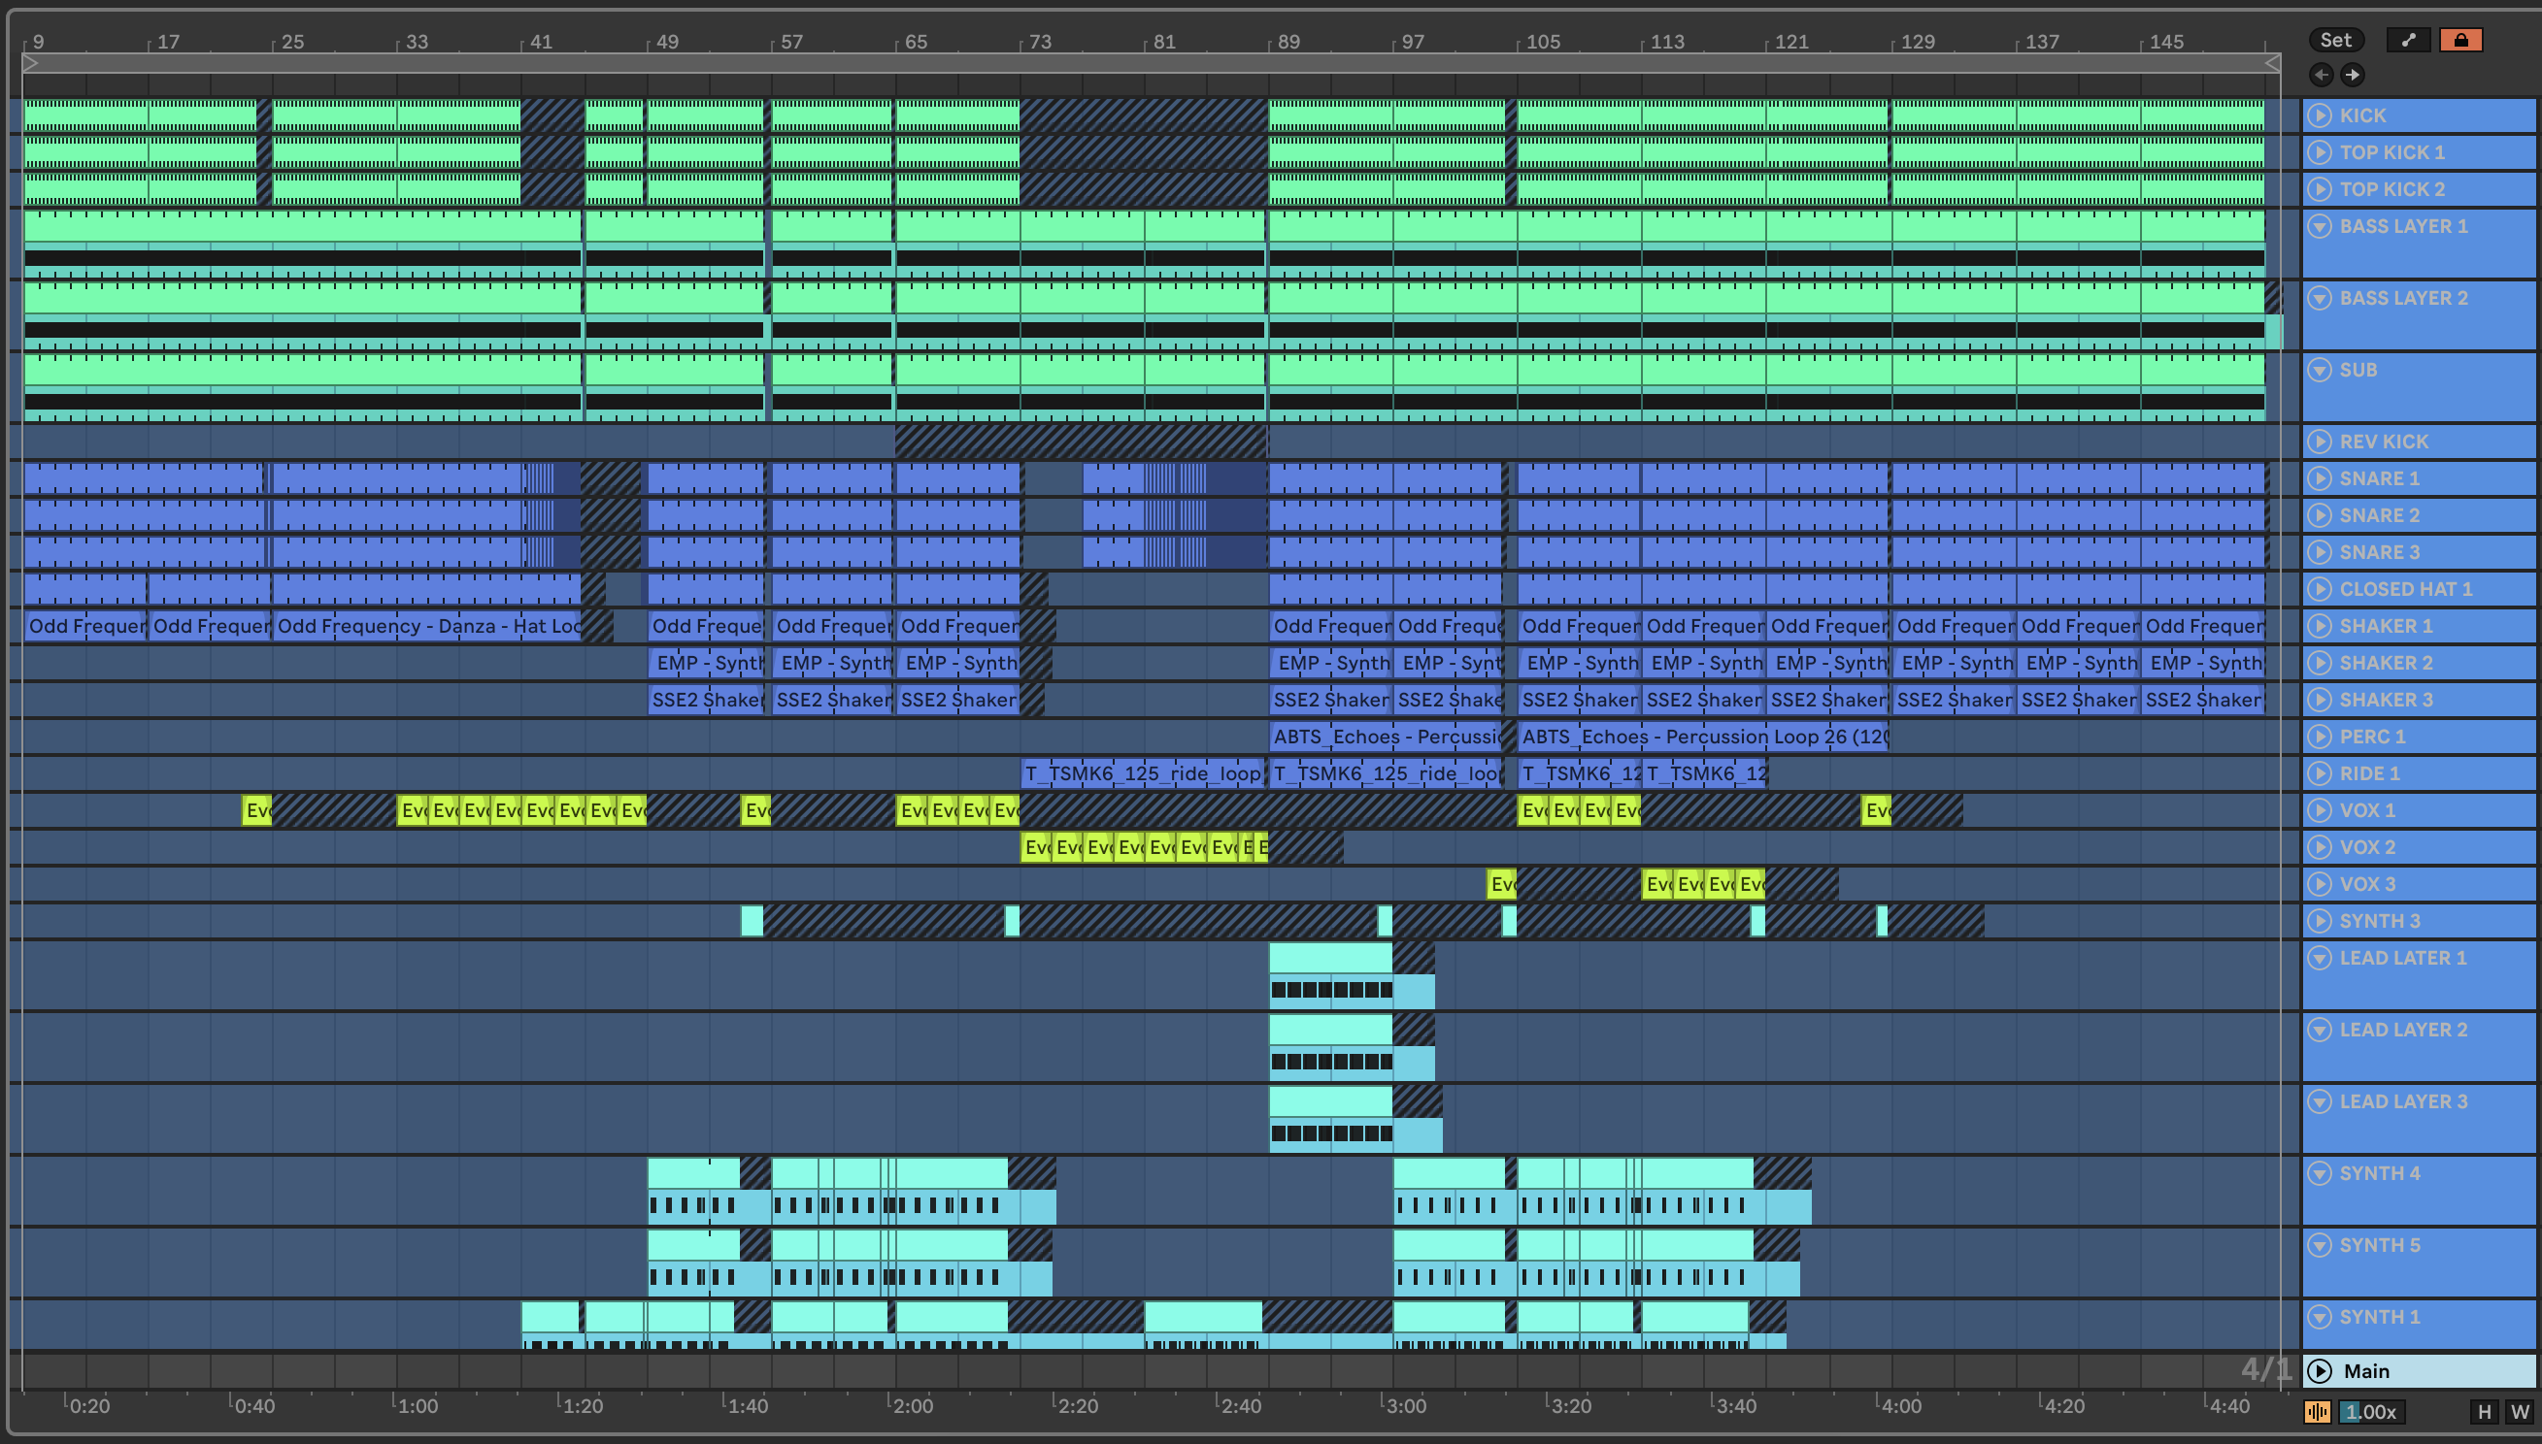Adjust the 1.00x zoom factor slider
Screen dimensions: 2542x1444
tap(2371, 1411)
